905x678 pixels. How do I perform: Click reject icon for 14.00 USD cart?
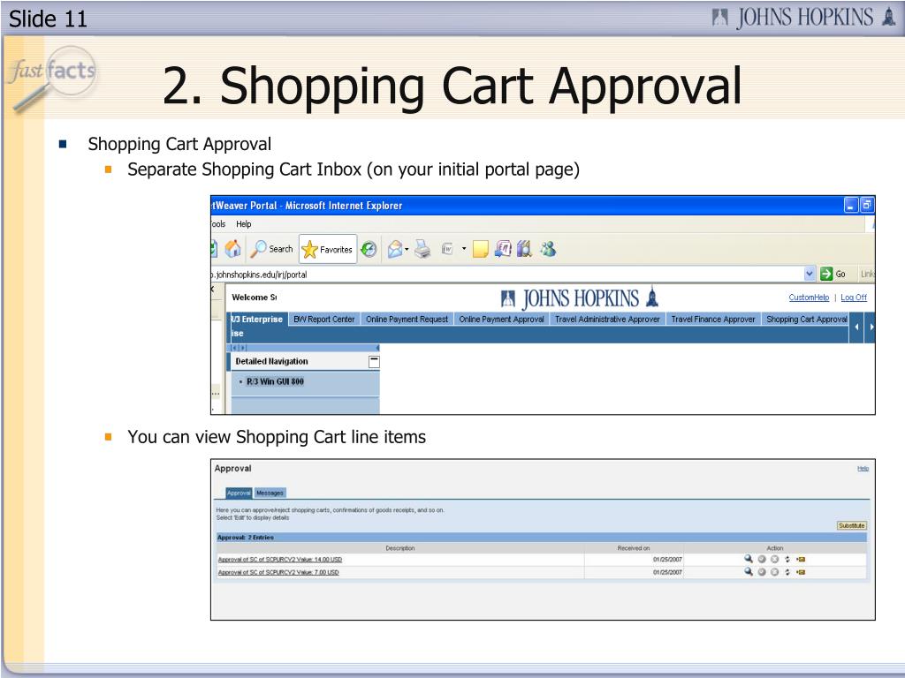pos(774,559)
